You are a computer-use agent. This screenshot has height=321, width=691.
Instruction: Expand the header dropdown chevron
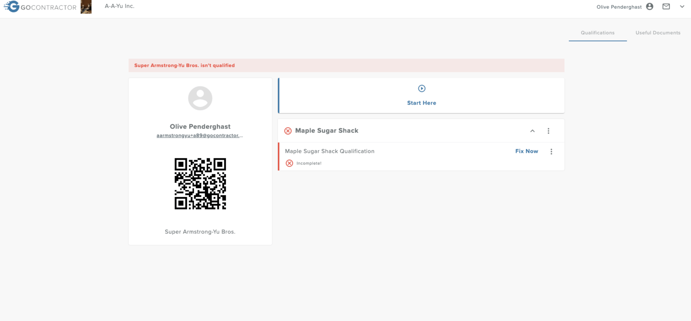tap(682, 7)
